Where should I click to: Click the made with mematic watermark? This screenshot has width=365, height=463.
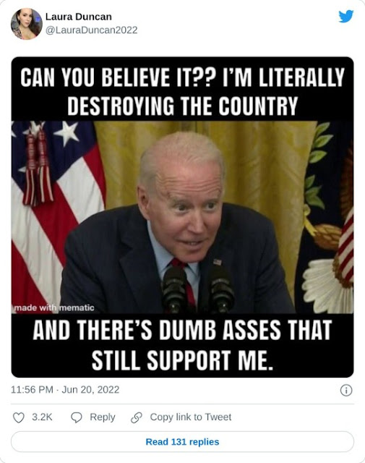[x=54, y=308]
